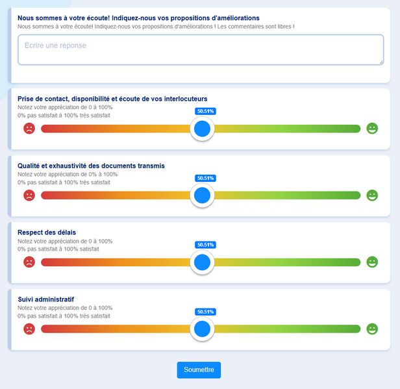Click happy face icon for Respect des délais
Image resolution: width=400 pixels, height=389 pixels.
click(372, 262)
